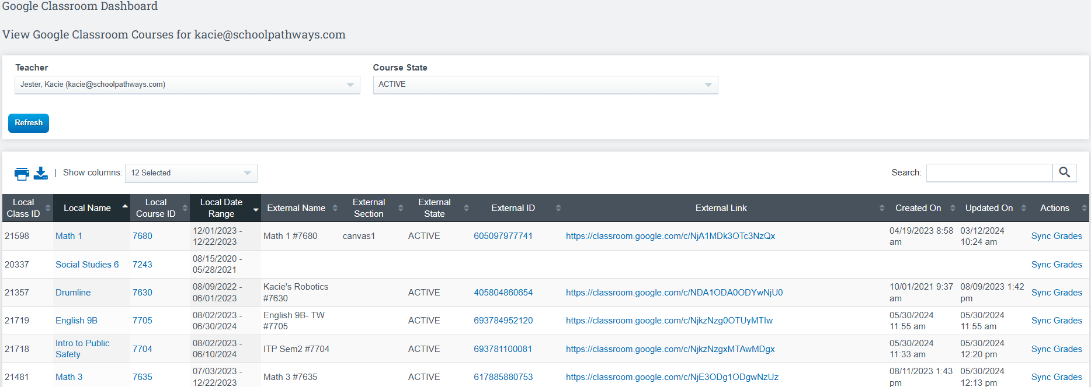Sort by the External Link column
The height and width of the screenshot is (387, 1091).
(x=725, y=208)
